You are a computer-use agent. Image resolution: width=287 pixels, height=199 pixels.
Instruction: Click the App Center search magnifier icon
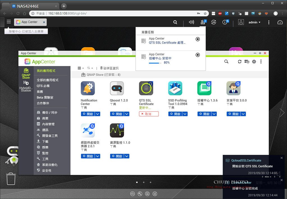(226, 62)
